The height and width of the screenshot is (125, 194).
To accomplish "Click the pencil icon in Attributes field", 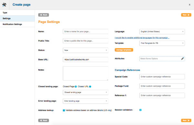I will point(182,58).
